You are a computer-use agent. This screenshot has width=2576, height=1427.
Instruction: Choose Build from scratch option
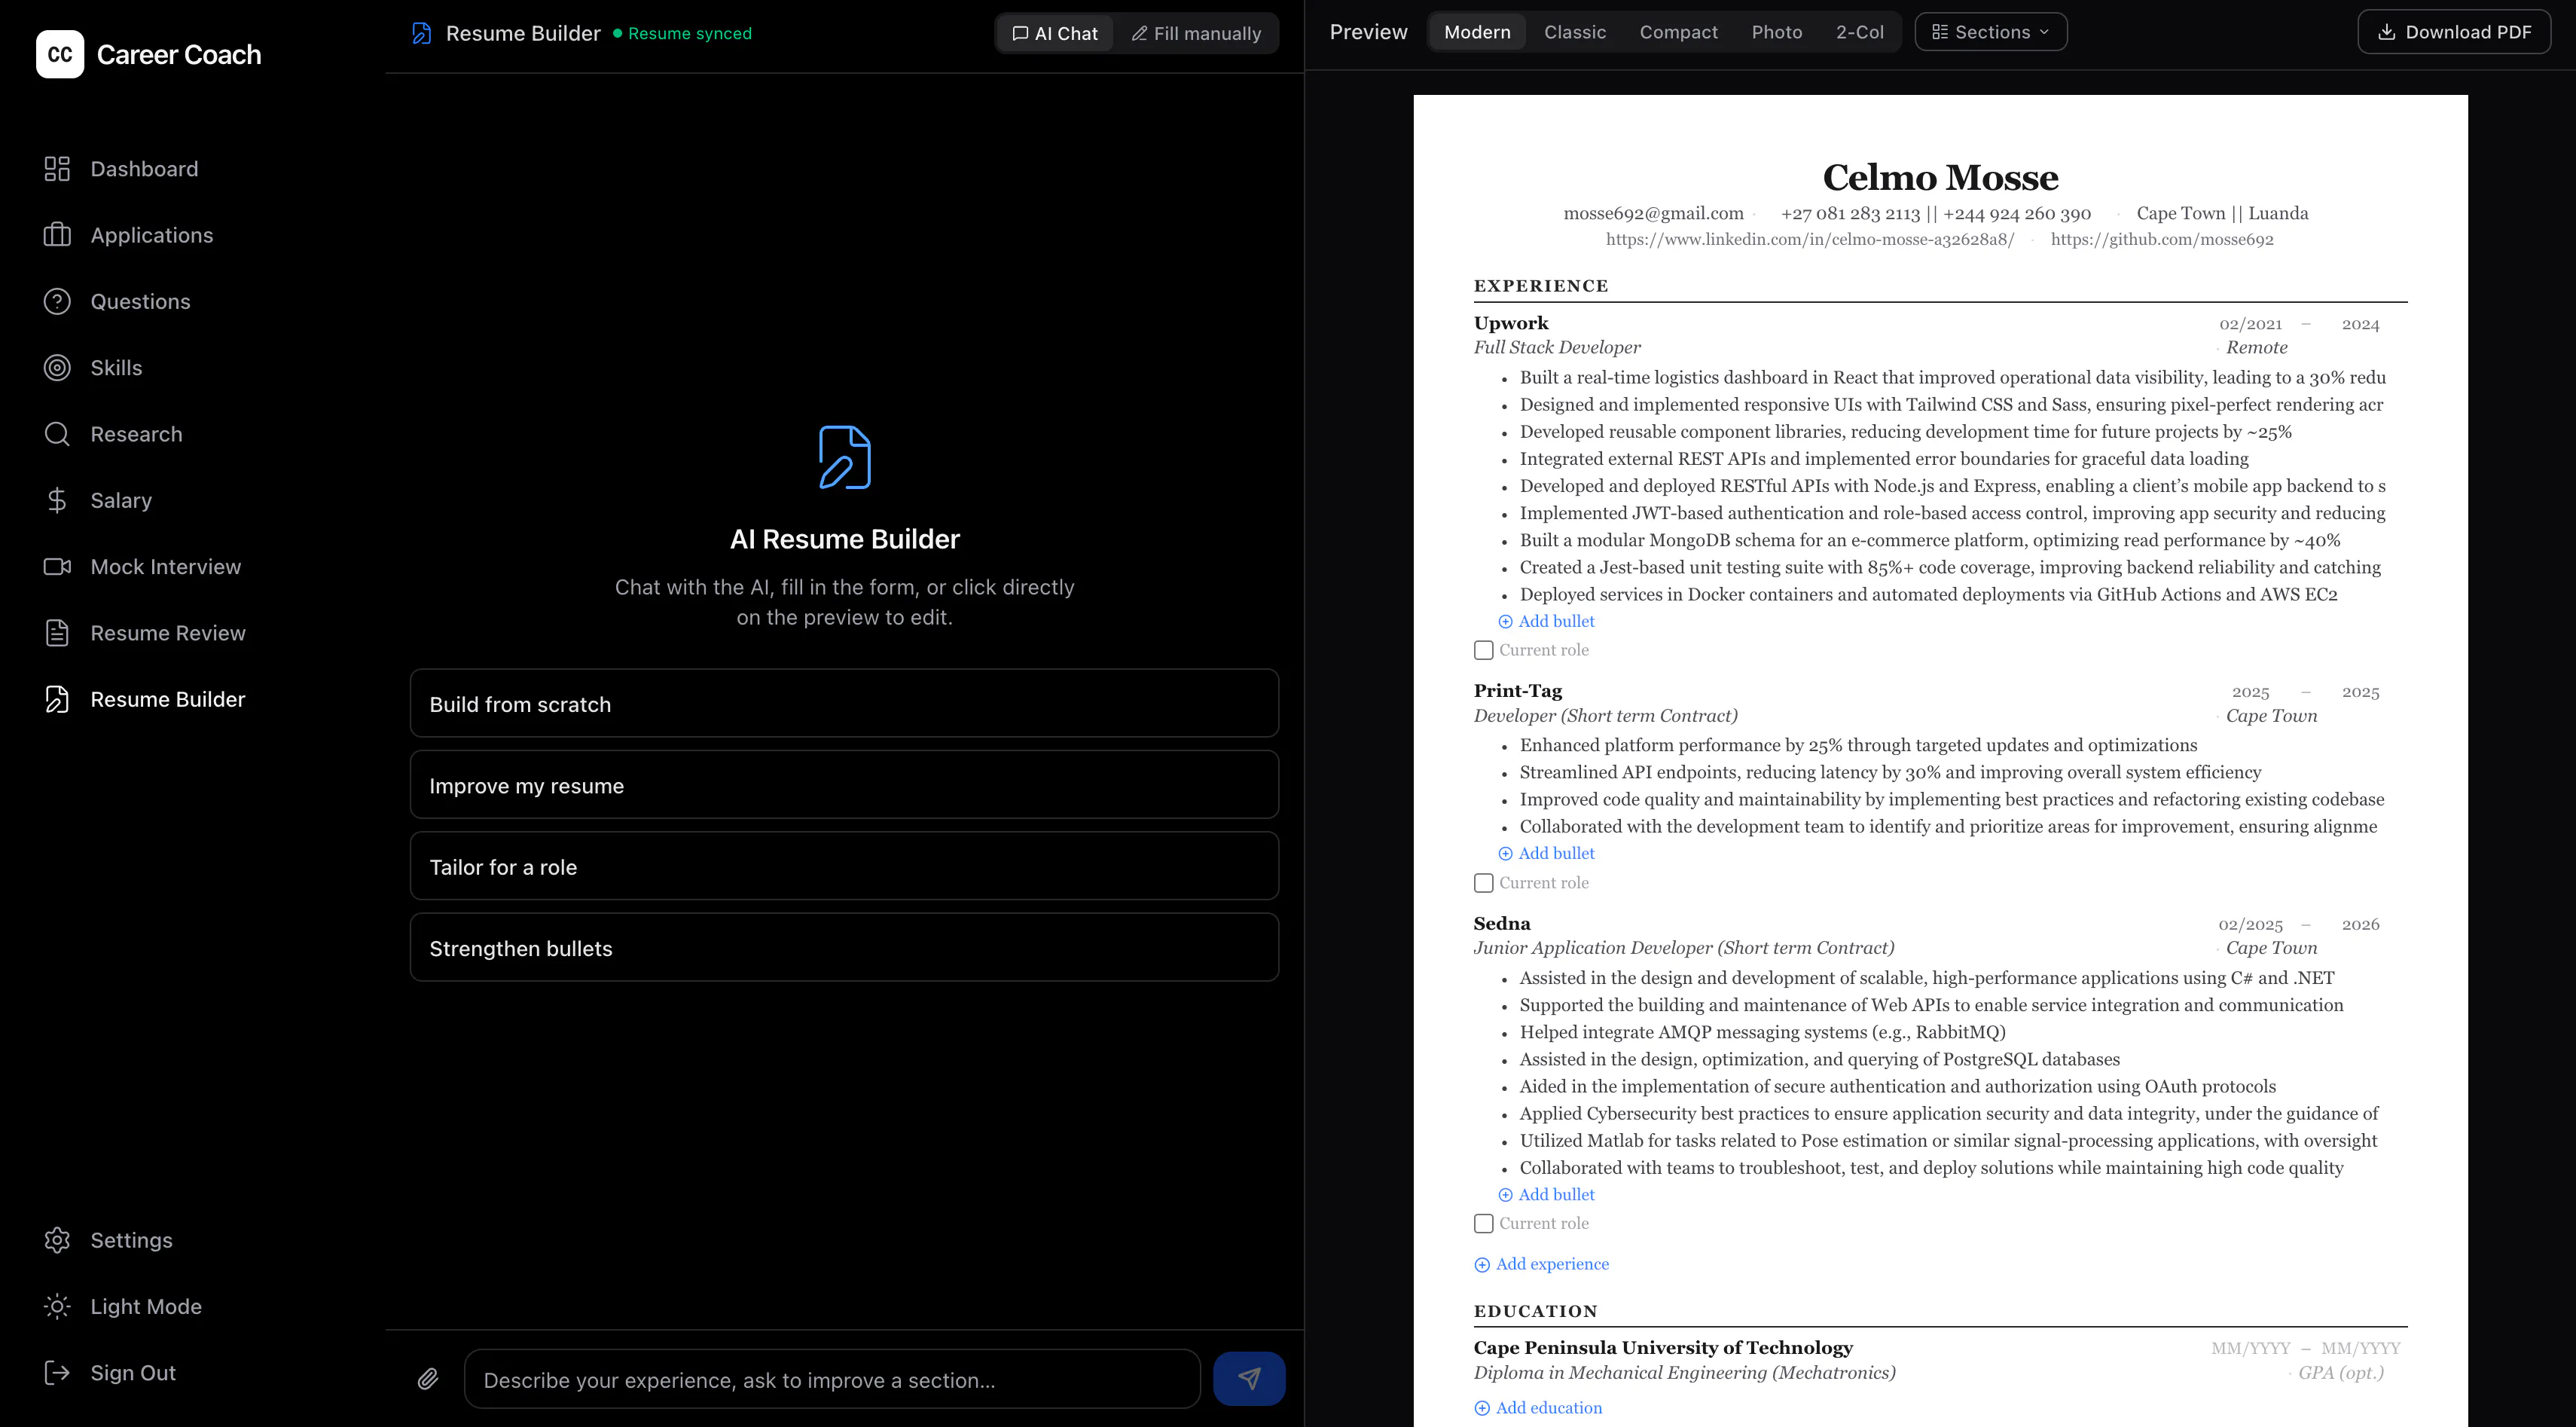coord(844,703)
